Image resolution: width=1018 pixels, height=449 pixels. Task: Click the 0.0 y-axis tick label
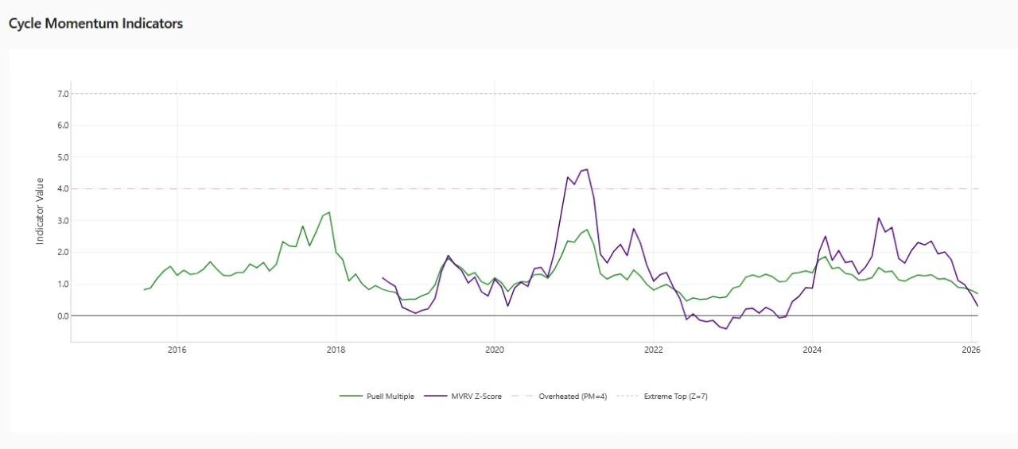click(x=63, y=316)
